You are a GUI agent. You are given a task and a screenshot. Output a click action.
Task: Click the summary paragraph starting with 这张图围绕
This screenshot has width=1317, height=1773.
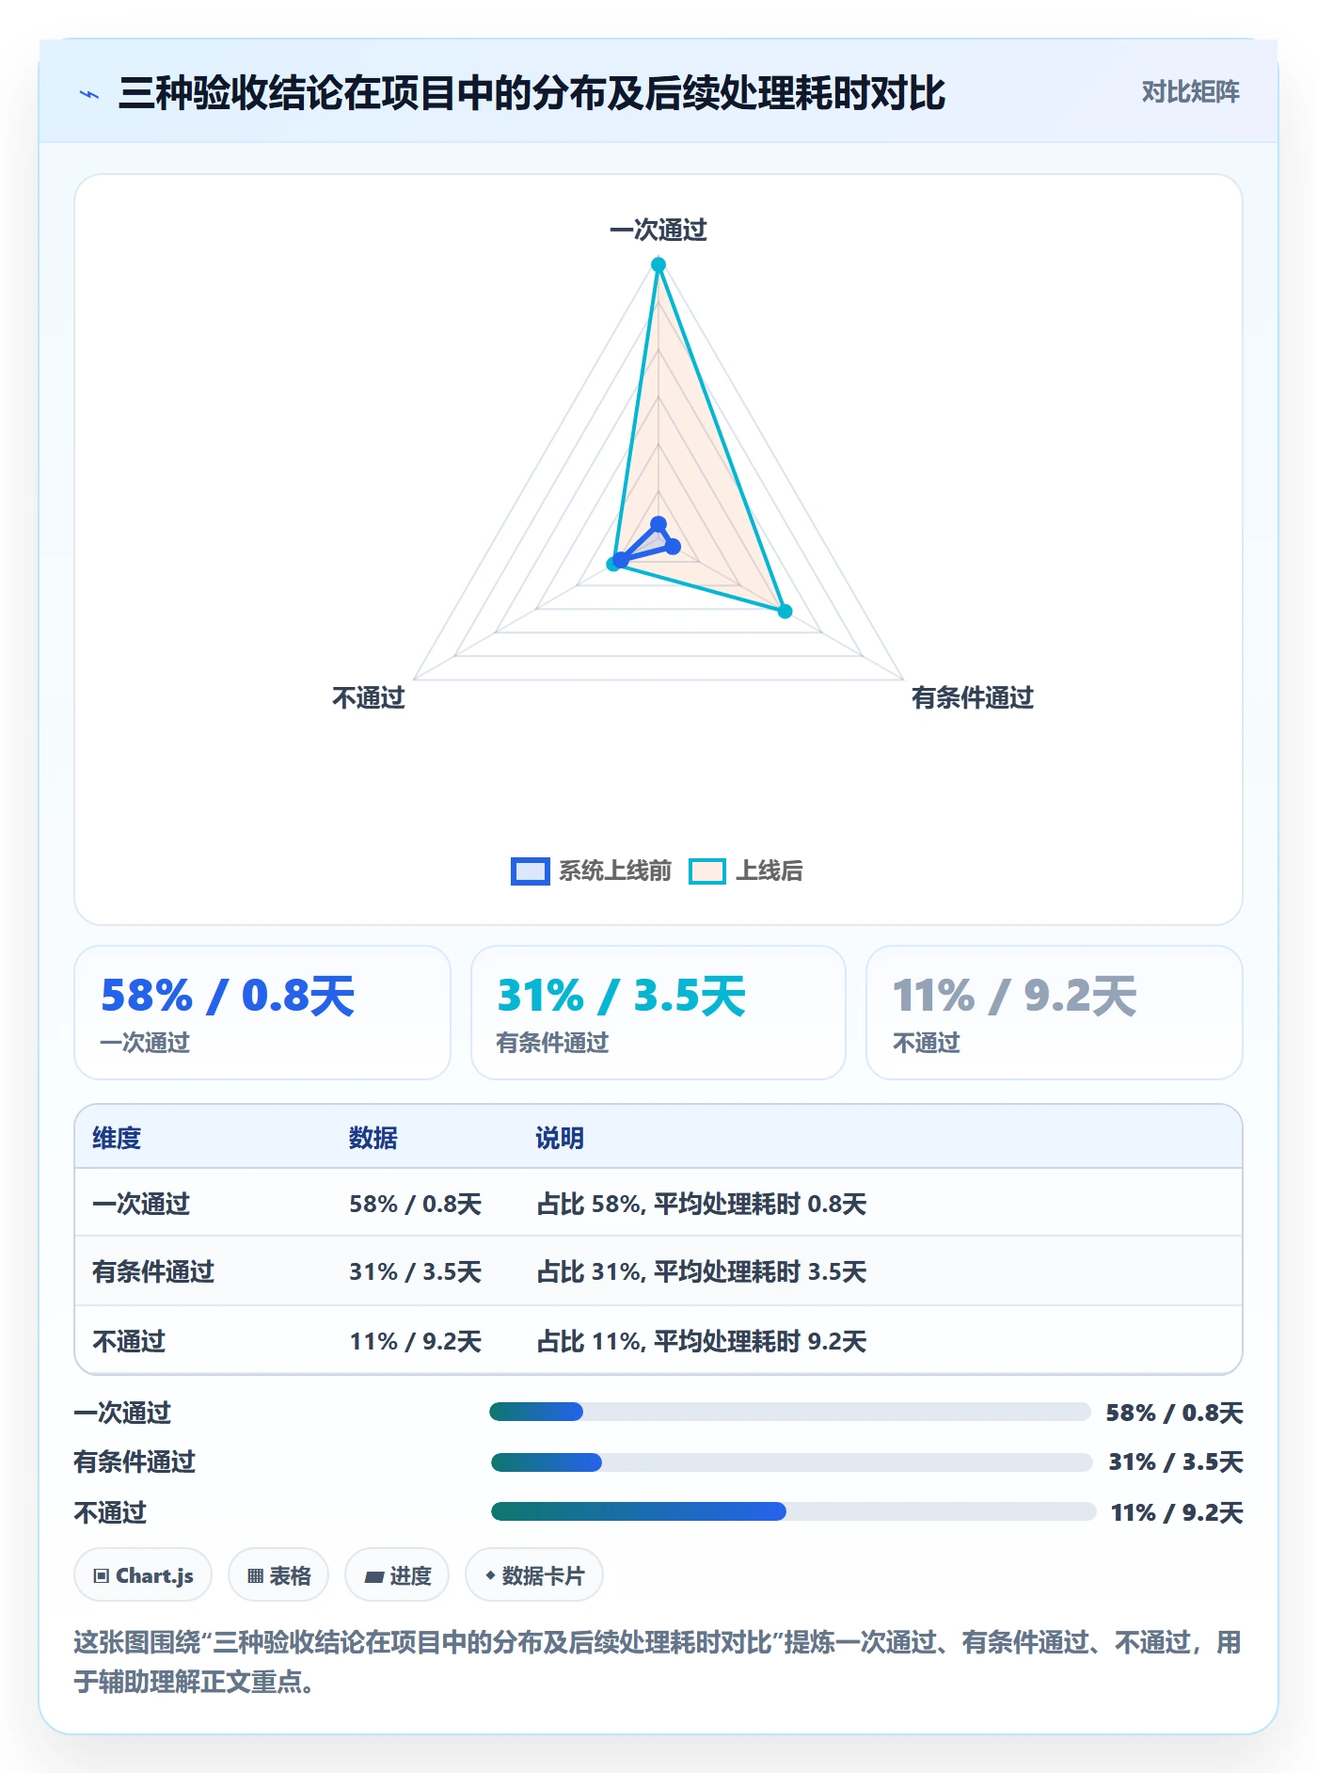658,1661
